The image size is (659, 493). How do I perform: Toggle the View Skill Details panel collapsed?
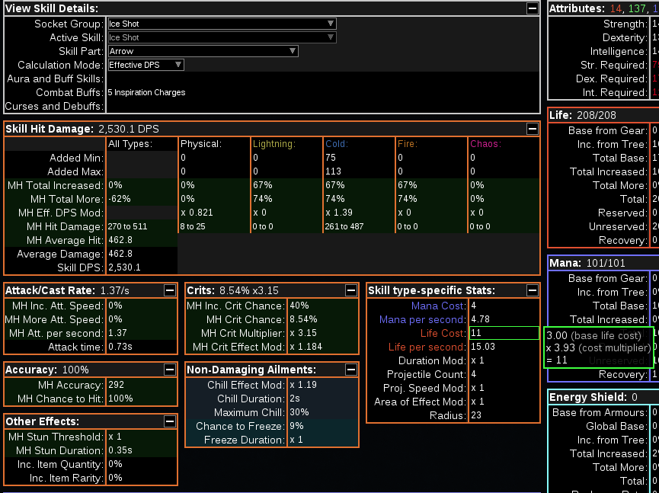(534, 9)
